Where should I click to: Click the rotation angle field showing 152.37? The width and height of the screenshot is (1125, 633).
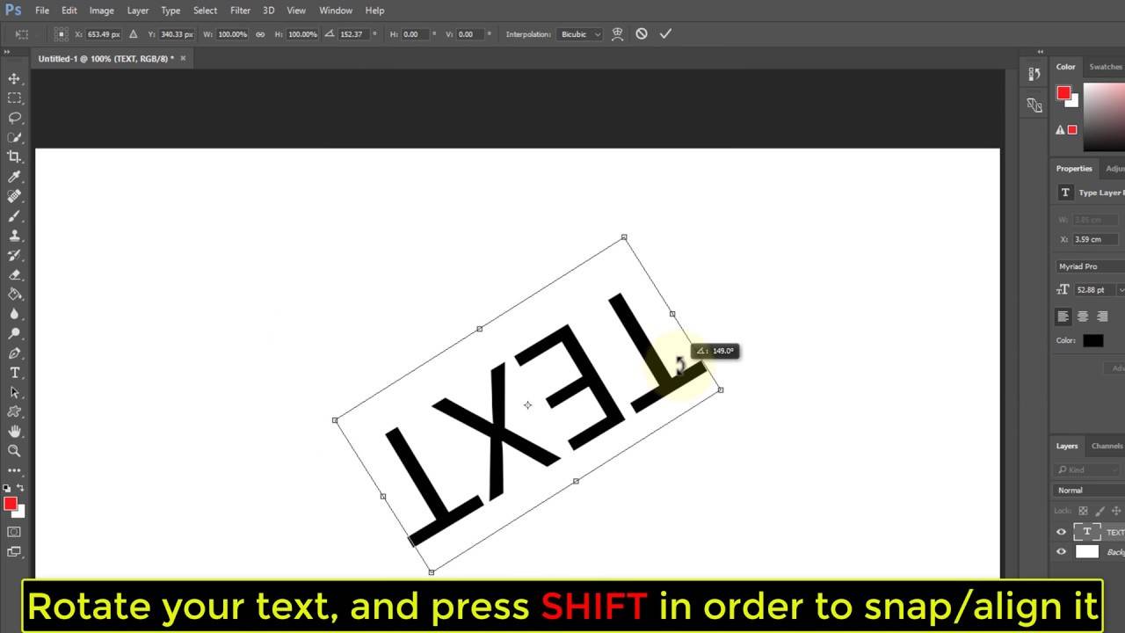click(352, 34)
